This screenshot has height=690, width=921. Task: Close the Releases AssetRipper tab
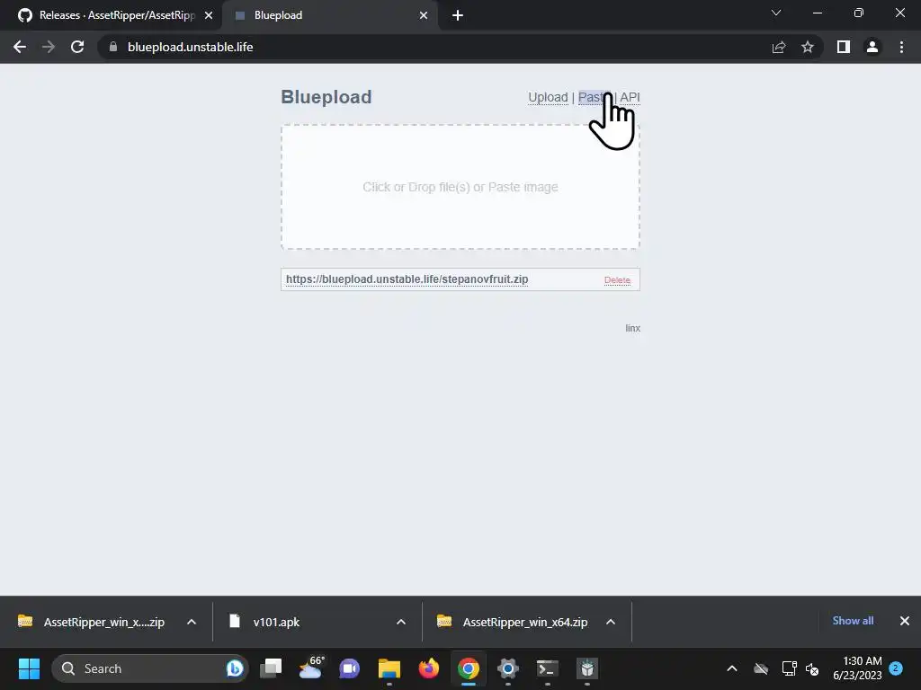pos(209,15)
